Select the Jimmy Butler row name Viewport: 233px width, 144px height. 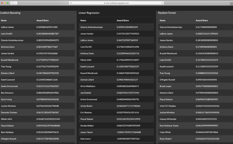[x=86, y=106]
